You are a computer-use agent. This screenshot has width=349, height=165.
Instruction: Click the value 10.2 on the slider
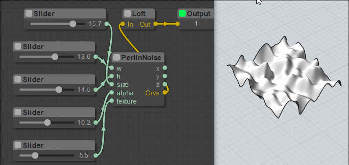point(84,122)
